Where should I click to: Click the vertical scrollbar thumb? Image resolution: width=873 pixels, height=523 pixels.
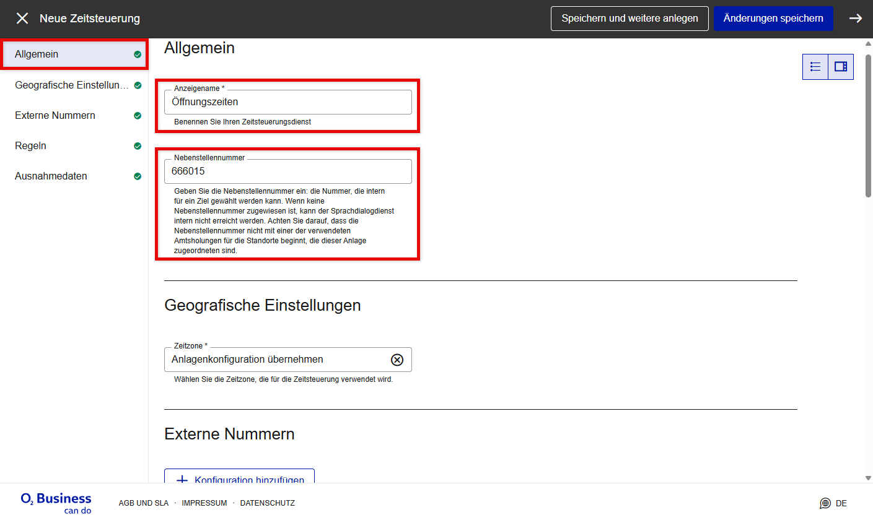tap(868, 124)
